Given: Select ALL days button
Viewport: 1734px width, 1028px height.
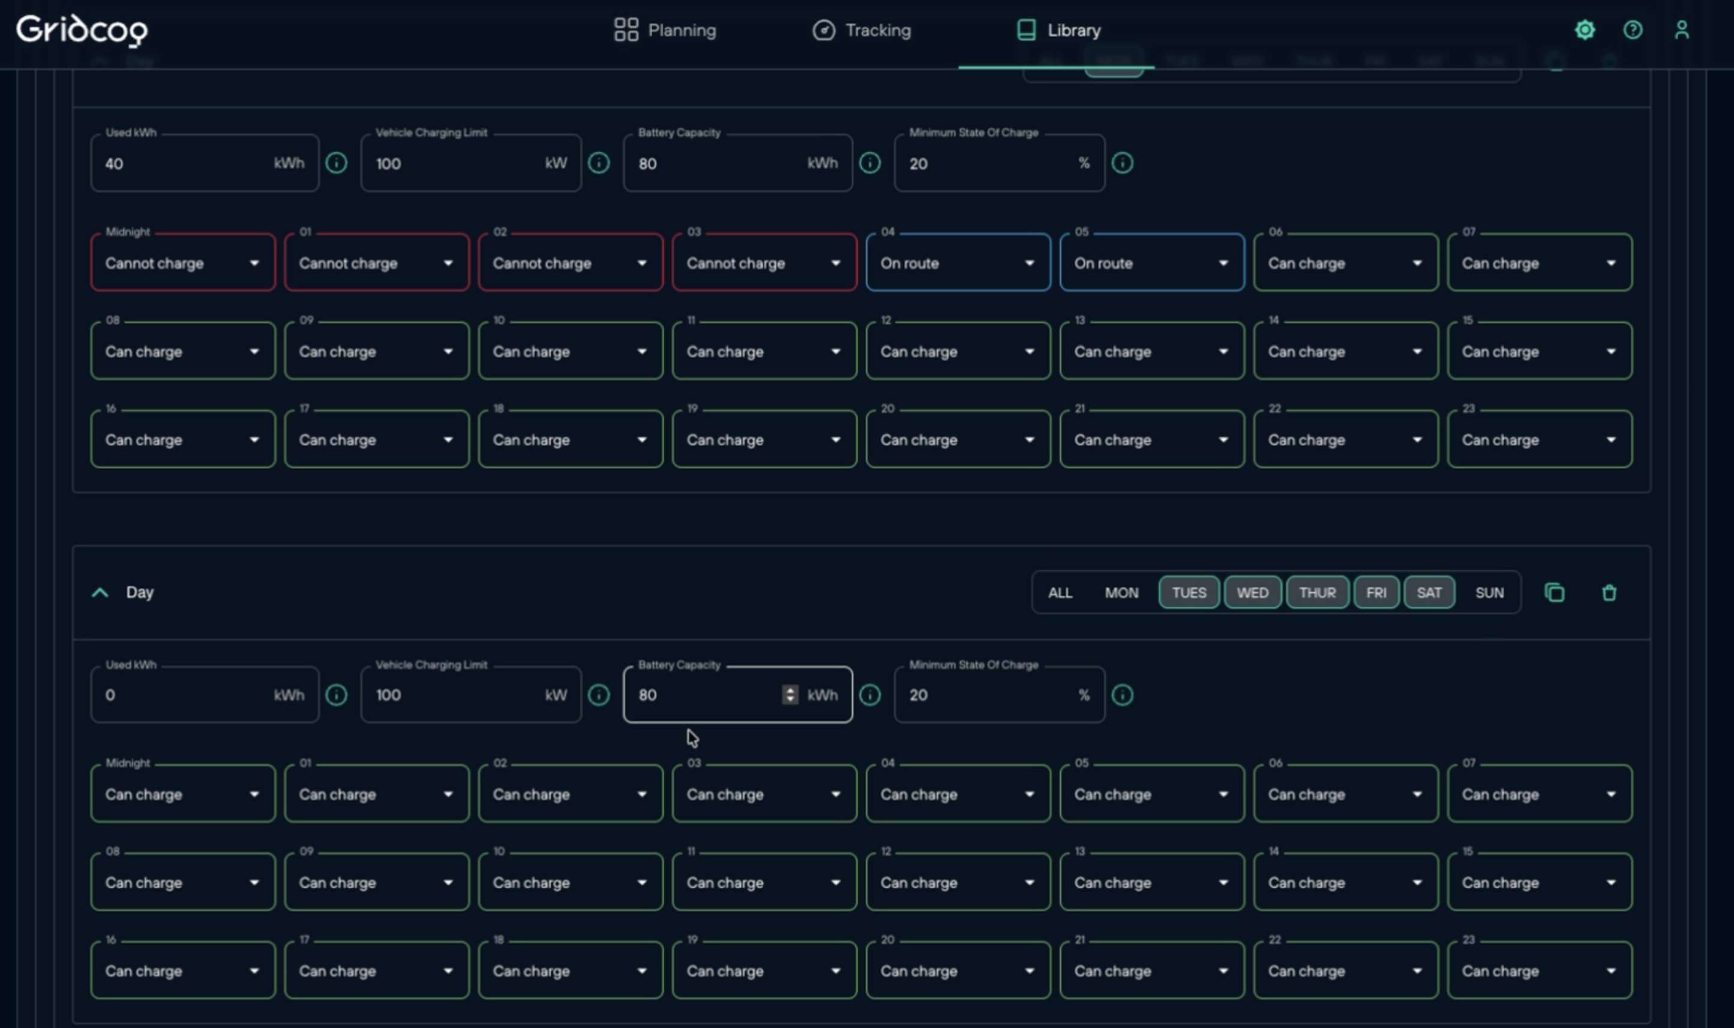Looking at the screenshot, I should tap(1060, 593).
